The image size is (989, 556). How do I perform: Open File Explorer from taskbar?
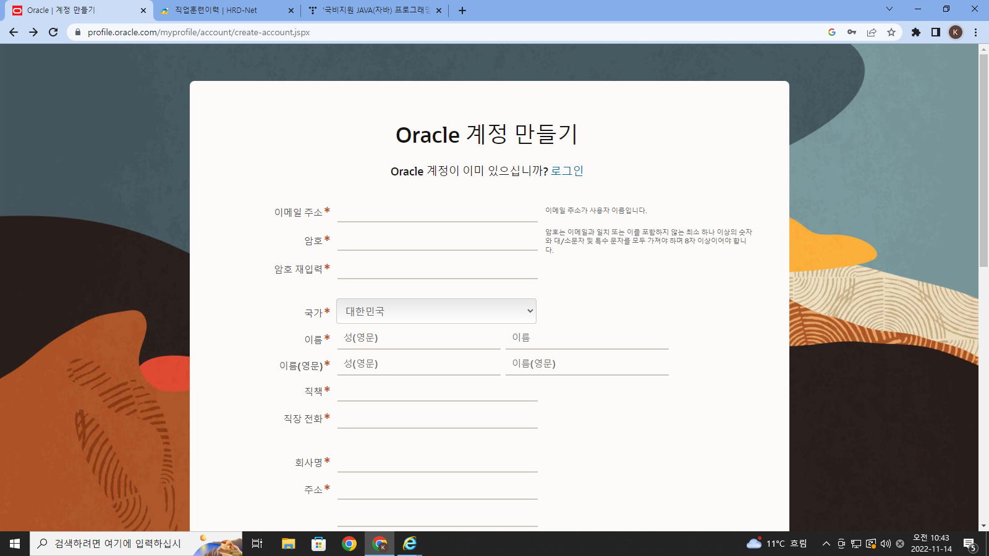click(288, 544)
